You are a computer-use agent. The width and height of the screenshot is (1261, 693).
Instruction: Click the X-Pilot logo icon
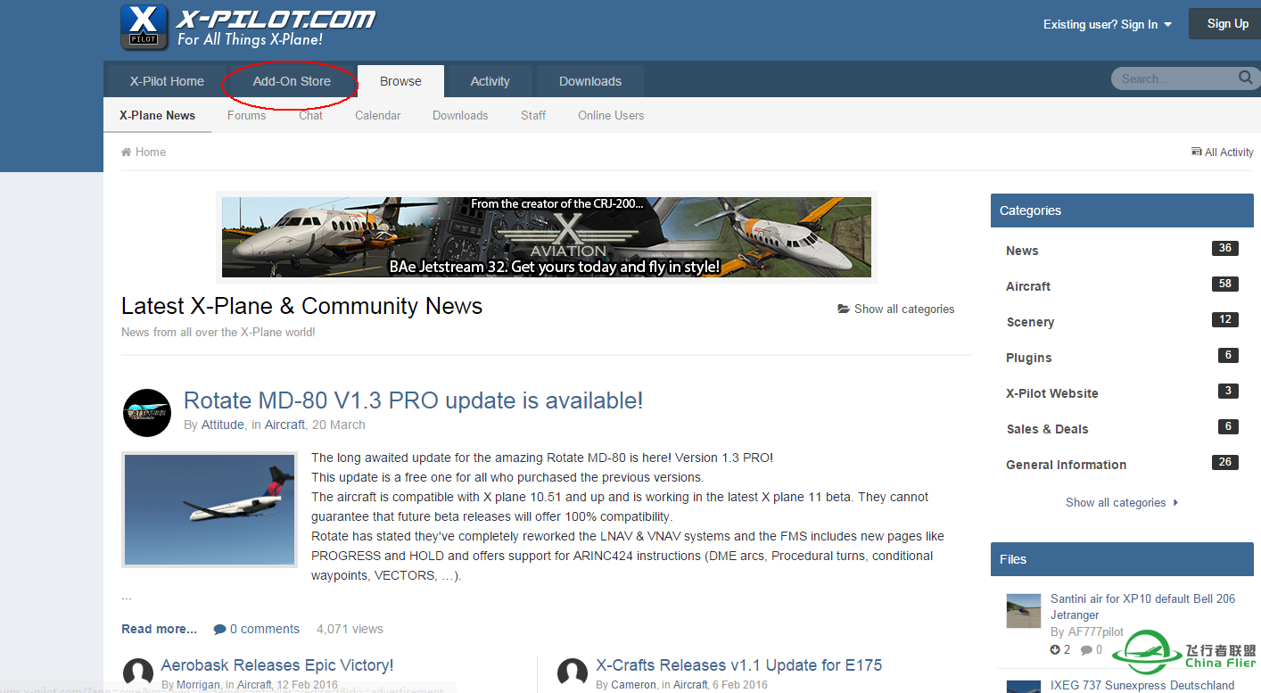(x=144, y=28)
